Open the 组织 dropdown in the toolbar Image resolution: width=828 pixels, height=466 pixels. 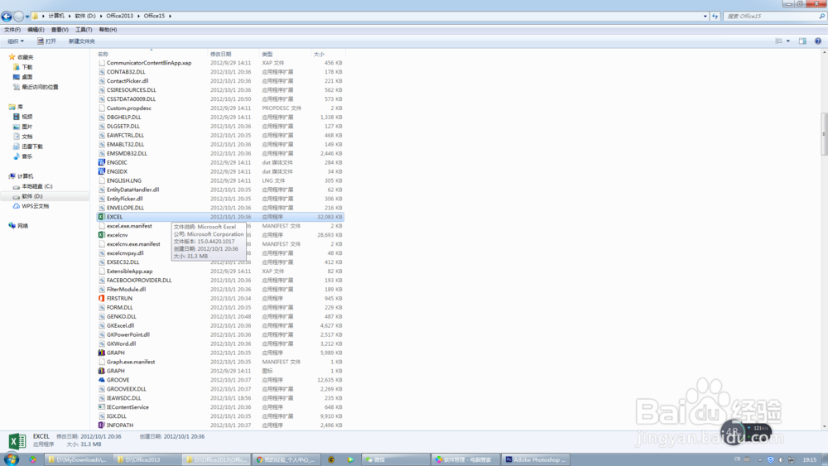coord(15,41)
